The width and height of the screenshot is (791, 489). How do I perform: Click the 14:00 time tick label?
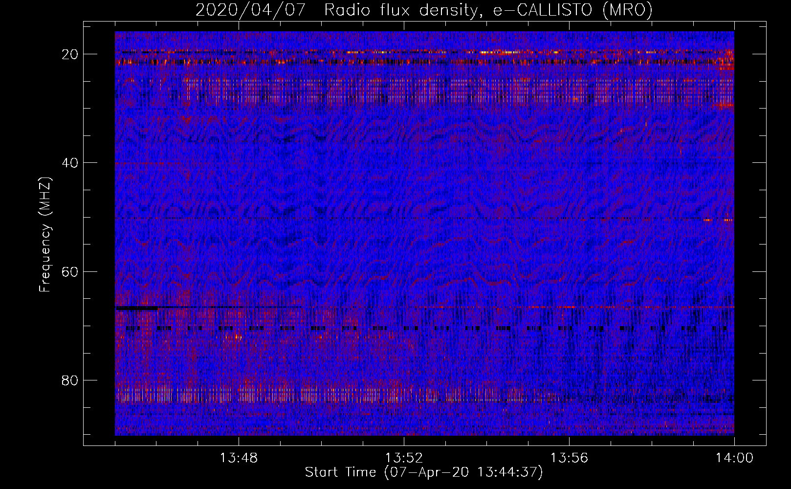point(734,458)
